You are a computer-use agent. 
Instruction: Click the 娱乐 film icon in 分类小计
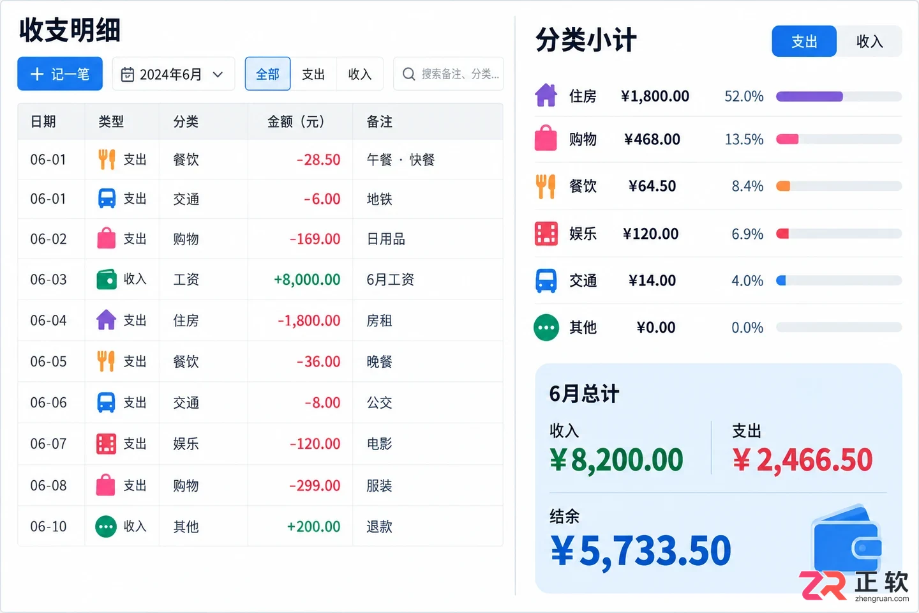pyautogui.click(x=546, y=234)
